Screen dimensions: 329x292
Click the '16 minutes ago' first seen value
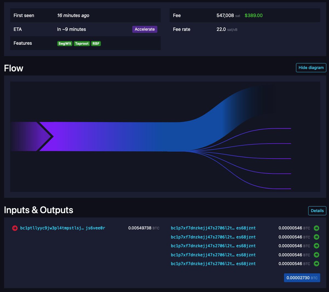(x=73, y=15)
